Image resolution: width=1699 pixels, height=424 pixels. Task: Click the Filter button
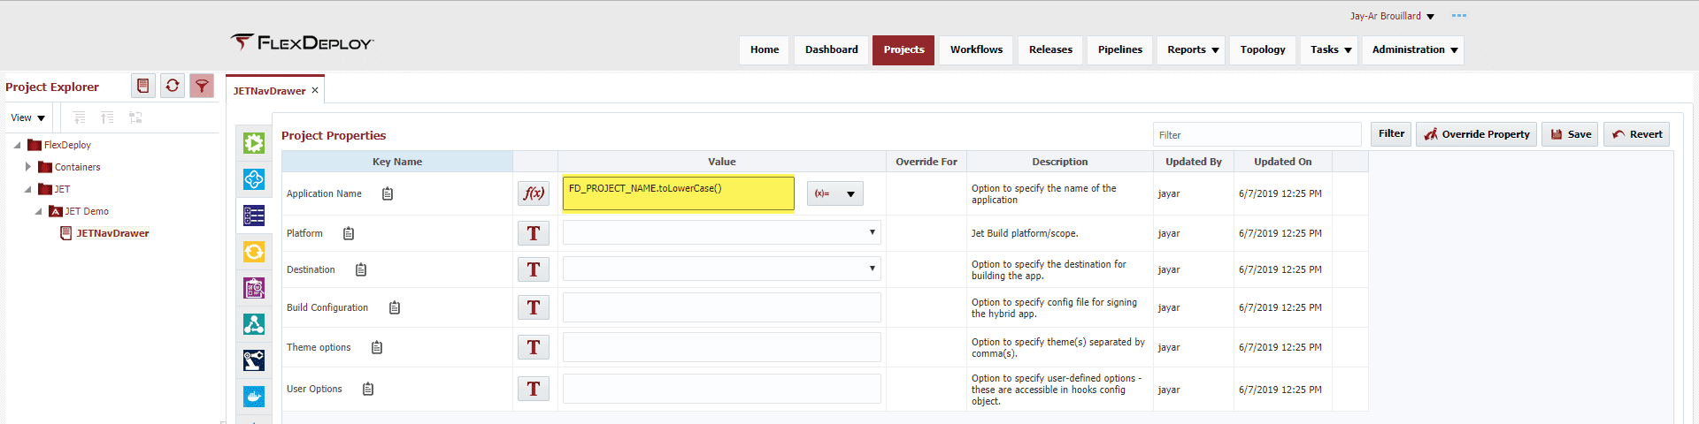pos(1391,133)
